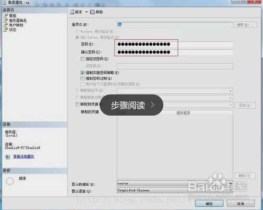The width and height of the screenshot is (263, 210).
Task: Click the 确定 button
Action: tap(209, 204)
